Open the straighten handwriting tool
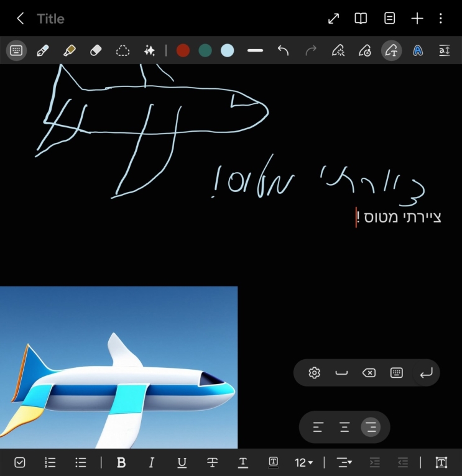Viewport: 462px width, 476px height. click(445, 50)
